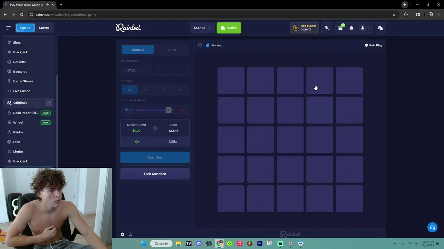This screenshot has height=249, width=444.
Task: Open the hamburger sidebar menu
Action: point(8,28)
